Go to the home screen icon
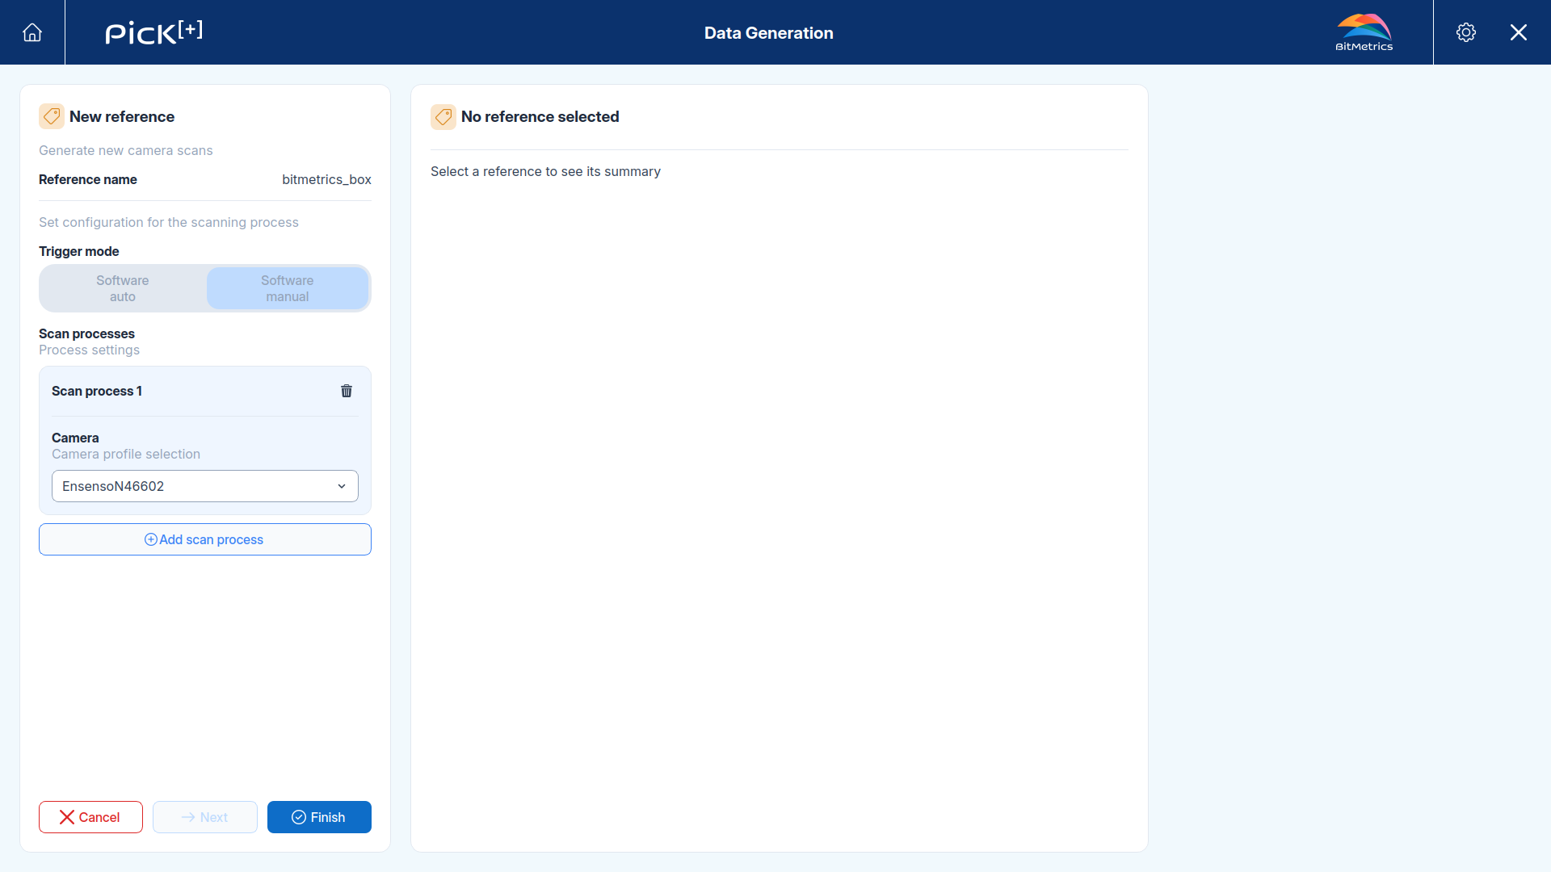Image resolution: width=1551 pixels, height=872 pixels. [32, 32]
